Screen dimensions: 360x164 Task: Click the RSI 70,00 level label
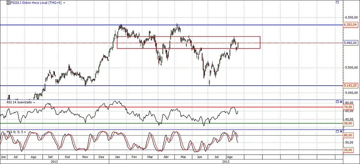pos(348,107)
